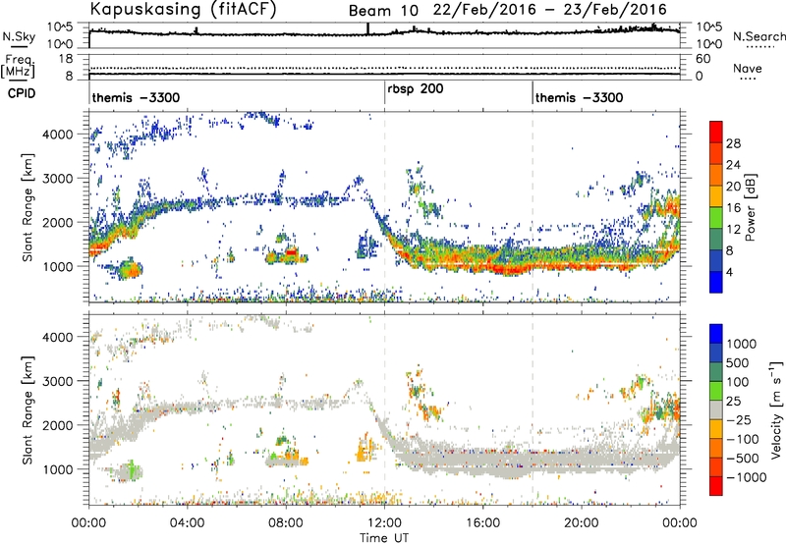Click the '08:00' time axis tick label
This screenshot has width=786, height=544.
tap(286, 523)
